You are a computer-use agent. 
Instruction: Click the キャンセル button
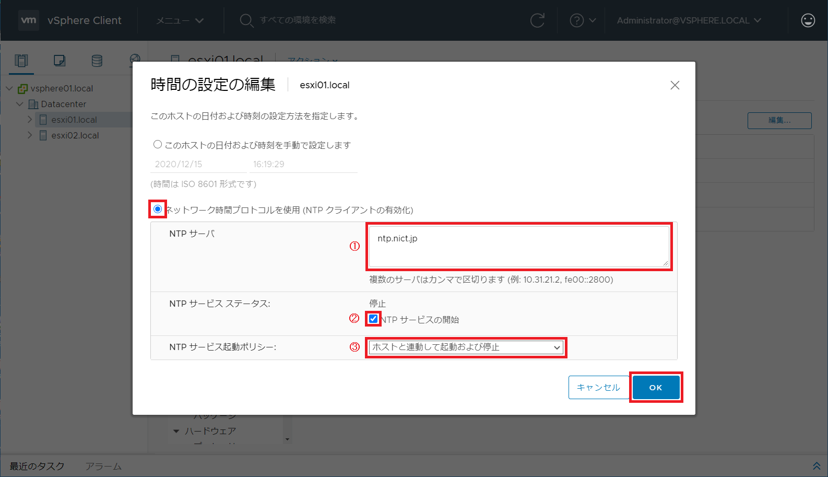click(x=598, y=387)
